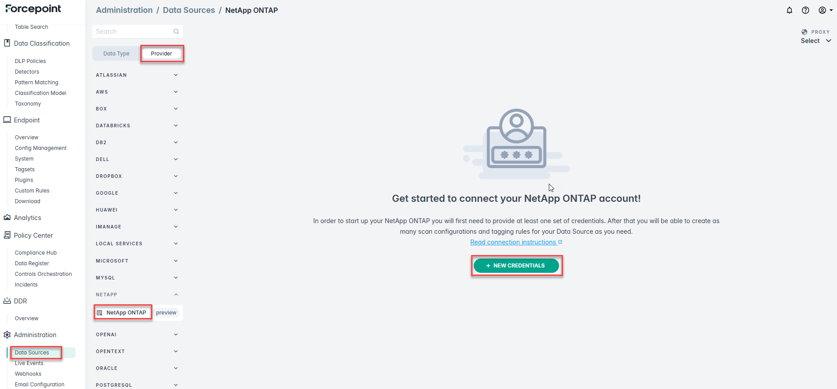Switch to the Data Type tab
Viewport: 837px width, 389px height.
point(116,54)
